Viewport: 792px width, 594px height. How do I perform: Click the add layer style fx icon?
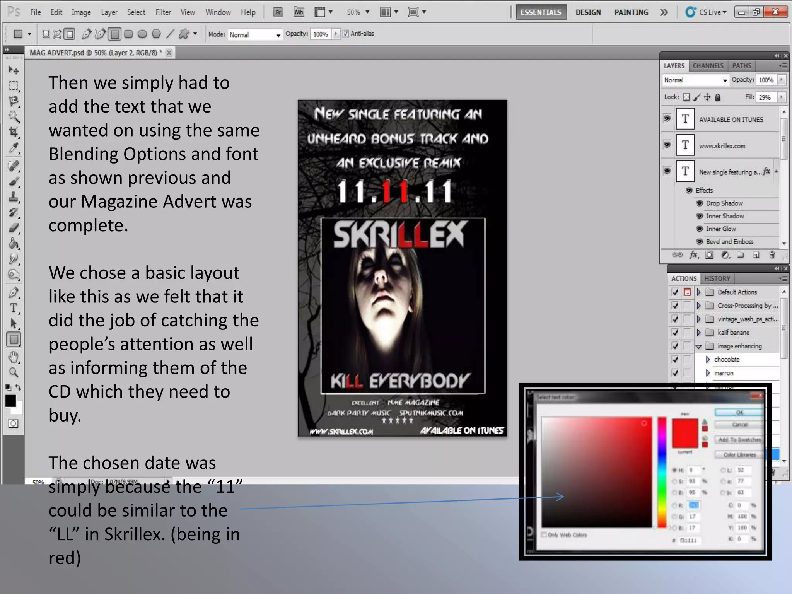tap(694, 255)
